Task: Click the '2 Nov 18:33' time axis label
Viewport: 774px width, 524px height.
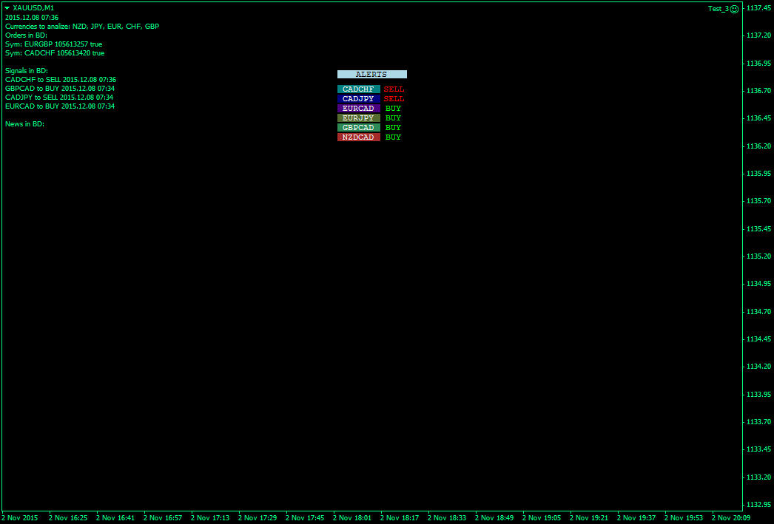Action: point(447,518)
